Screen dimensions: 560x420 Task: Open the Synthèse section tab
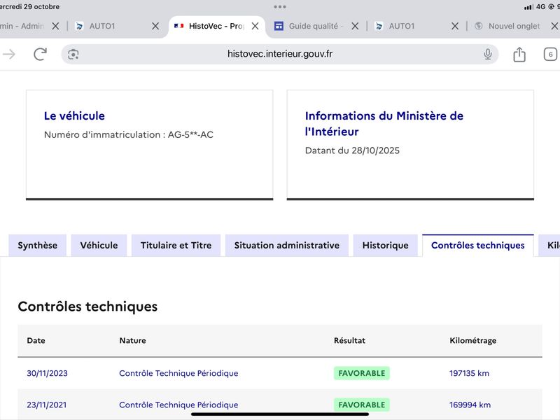[x=38, y=246]
